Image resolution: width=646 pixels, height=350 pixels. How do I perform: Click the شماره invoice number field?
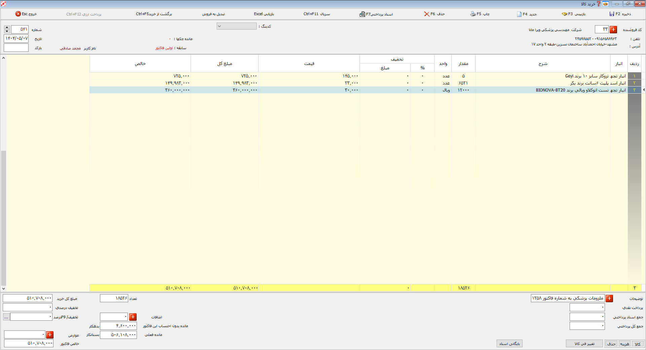[x=20, y=29]
